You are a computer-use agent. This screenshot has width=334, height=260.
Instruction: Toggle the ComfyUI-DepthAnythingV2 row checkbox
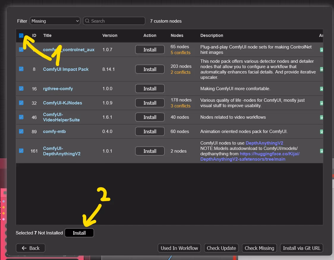[21, 151]
